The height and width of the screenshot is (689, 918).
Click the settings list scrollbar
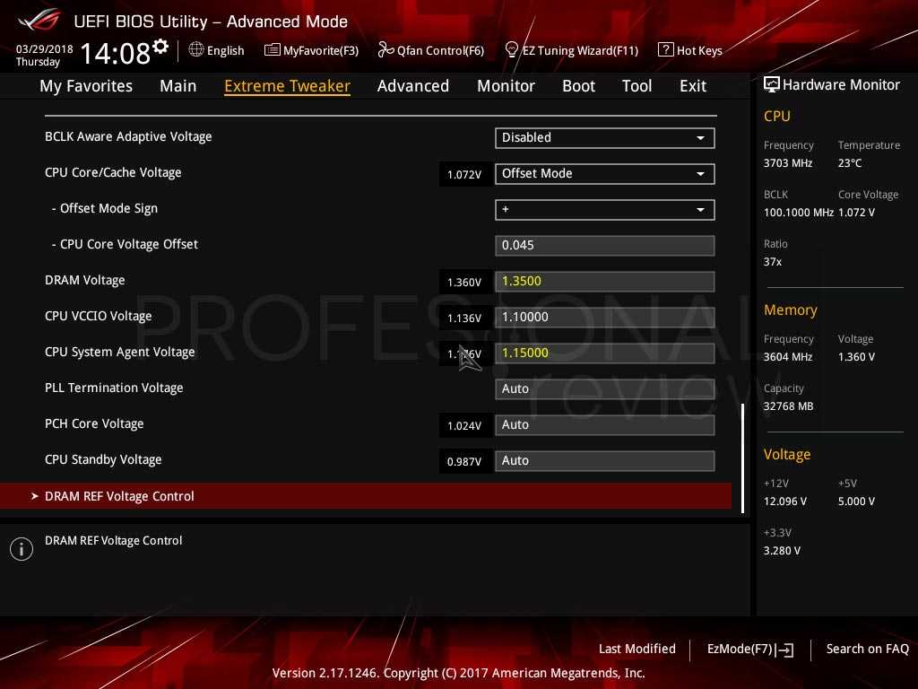(742, 458)
